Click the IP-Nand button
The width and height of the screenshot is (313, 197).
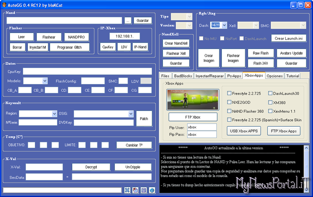point(140,47)
